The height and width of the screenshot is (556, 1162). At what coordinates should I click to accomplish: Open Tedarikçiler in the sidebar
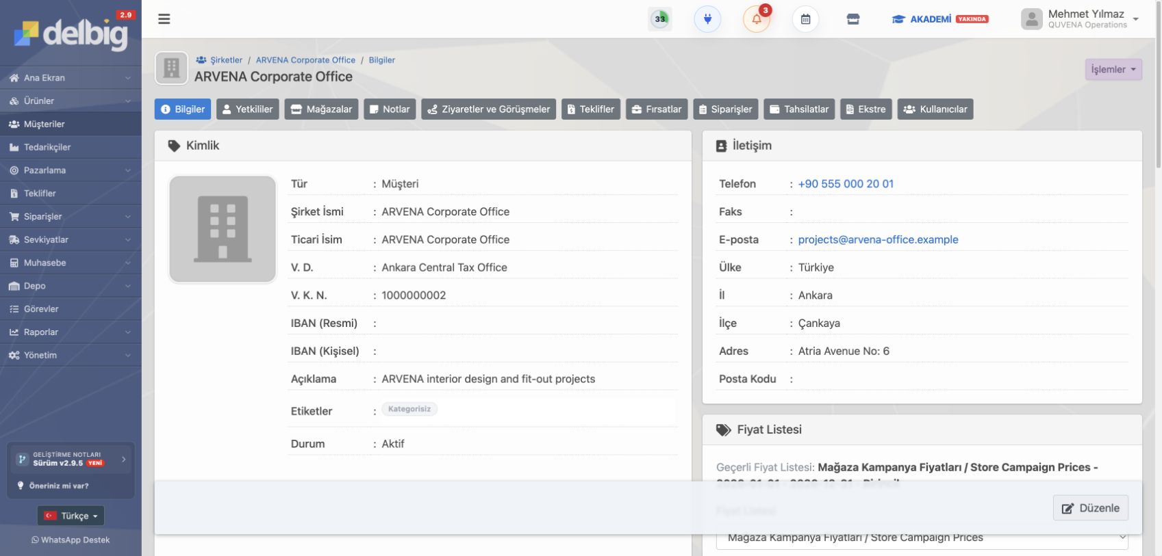point(71,148)
